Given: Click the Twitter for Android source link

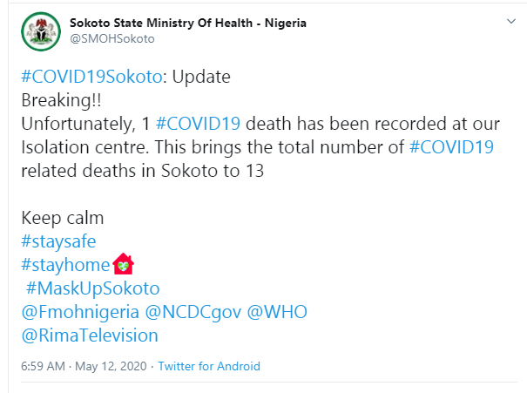Looking at the screenshot, I should coord(209,366).
